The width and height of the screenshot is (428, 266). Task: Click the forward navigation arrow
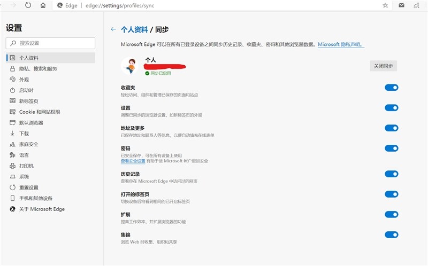pyautogui.click(x=13, y=5)
